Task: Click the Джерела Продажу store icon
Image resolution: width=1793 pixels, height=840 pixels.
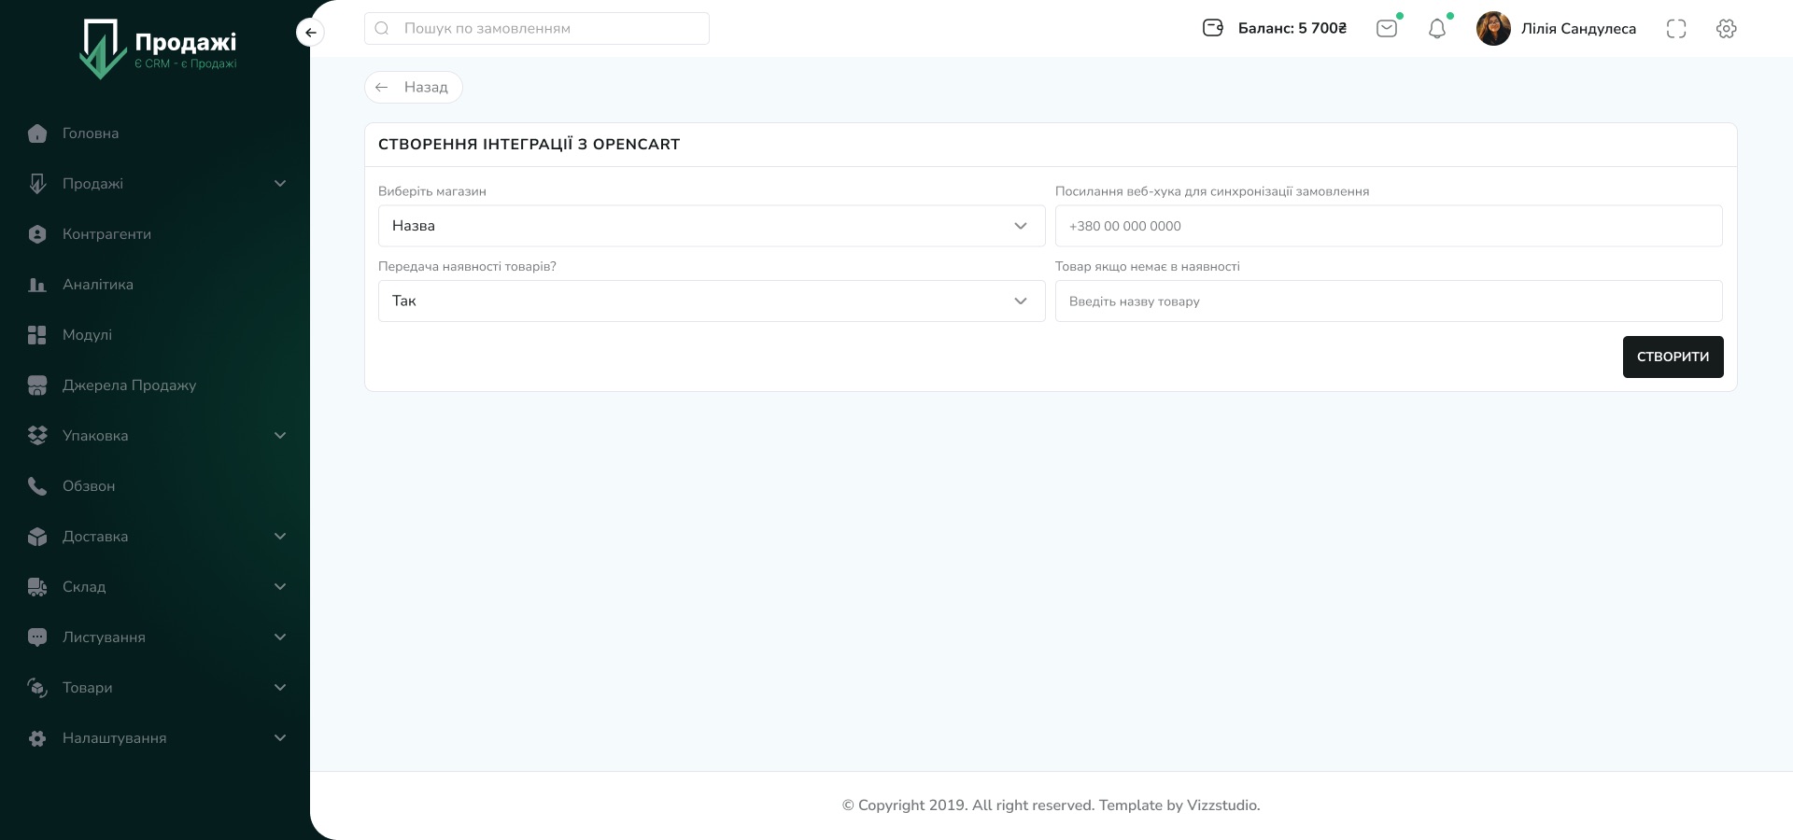Action: coord(37,385)
